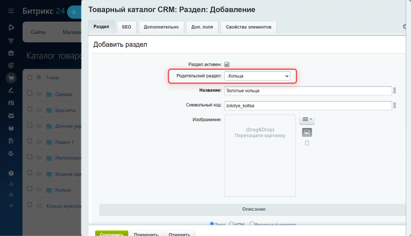This screenshot has height=236, width=411.
Task: Open the document edit icon in the sidebar
Action: 11,141
